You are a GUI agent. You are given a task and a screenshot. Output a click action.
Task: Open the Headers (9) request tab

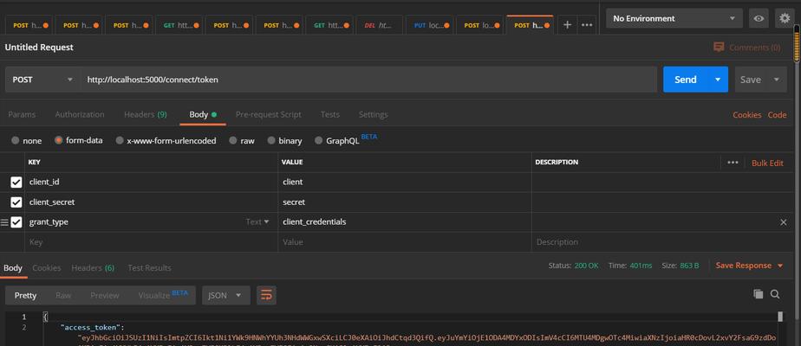tap(146, 115)
